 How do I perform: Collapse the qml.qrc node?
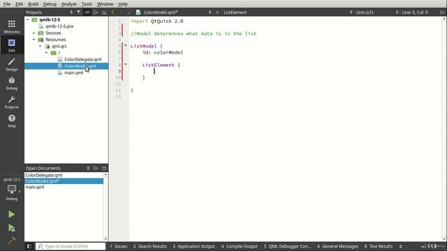(x=41, y=46)
